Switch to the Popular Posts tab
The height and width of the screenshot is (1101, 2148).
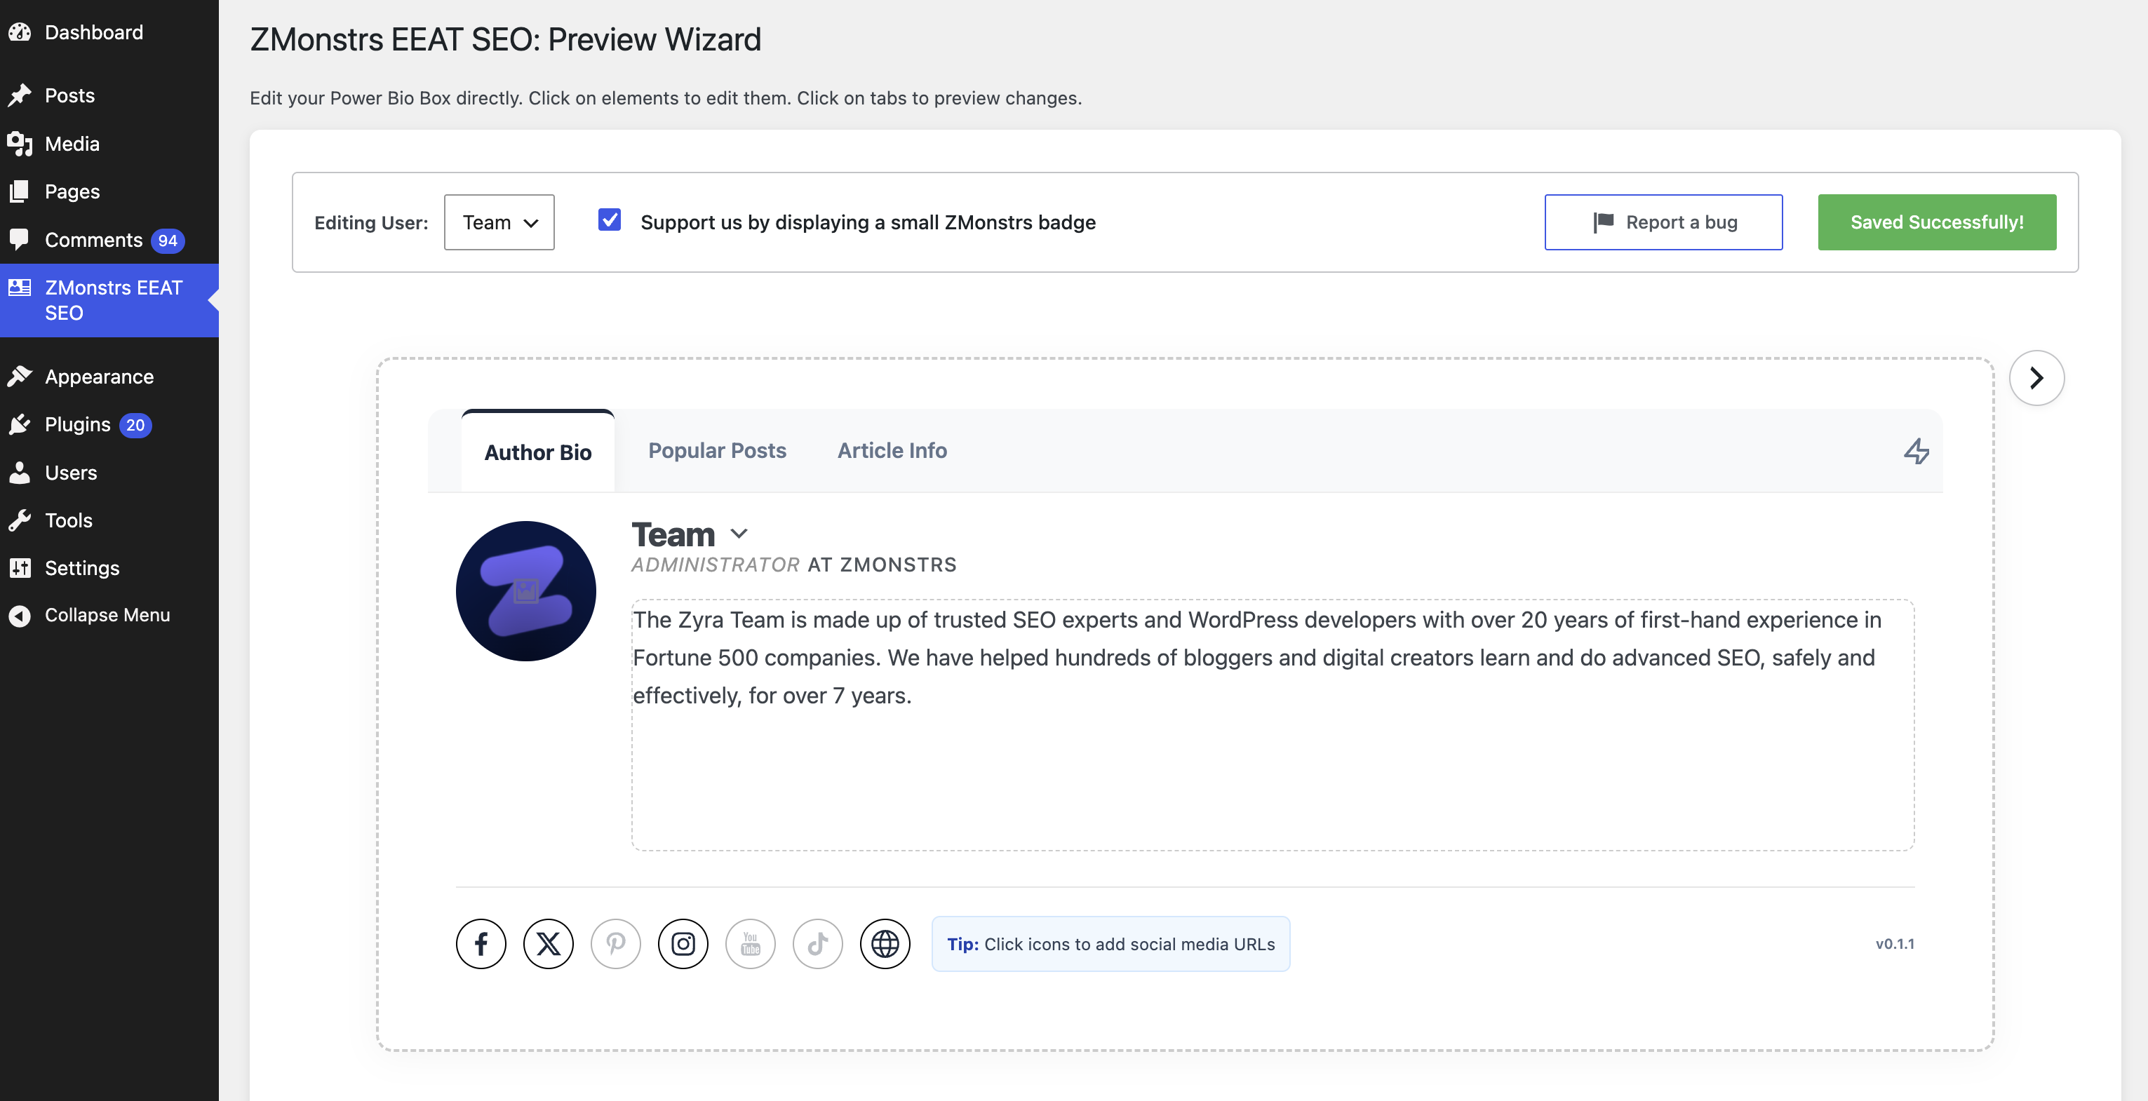pos(717,450)
